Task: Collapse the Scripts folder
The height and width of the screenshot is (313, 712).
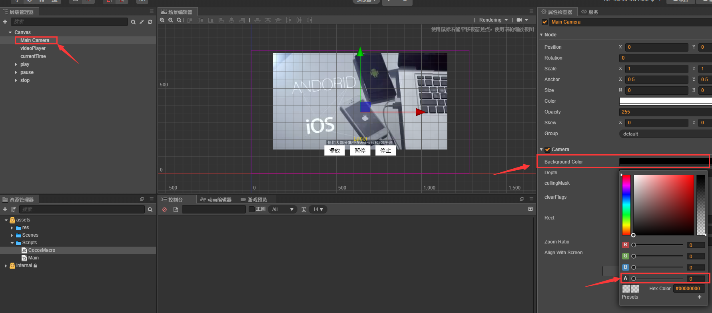Action: (12, 243)
